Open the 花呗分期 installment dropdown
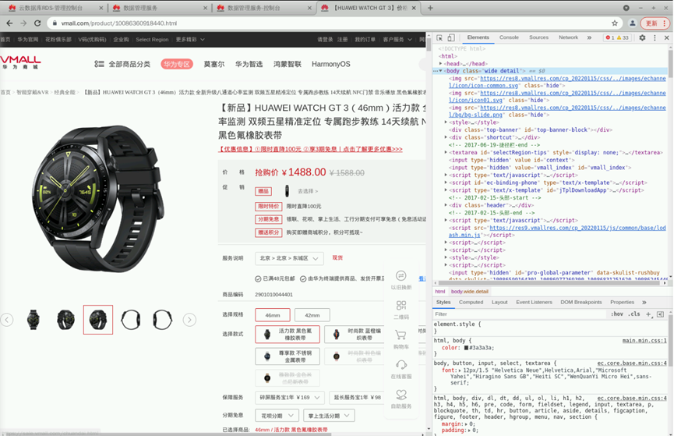Screen dimensions: 674x436 (x=277, y=416)
